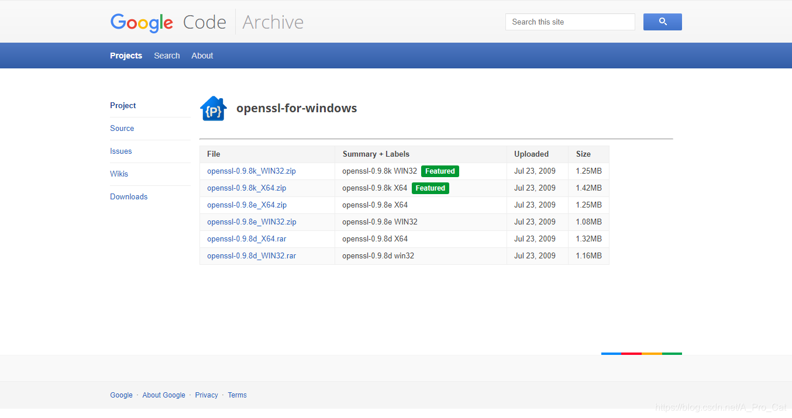Open the About nav item
792x418 pixels.
pyautogui.click(x=202, y=56)
